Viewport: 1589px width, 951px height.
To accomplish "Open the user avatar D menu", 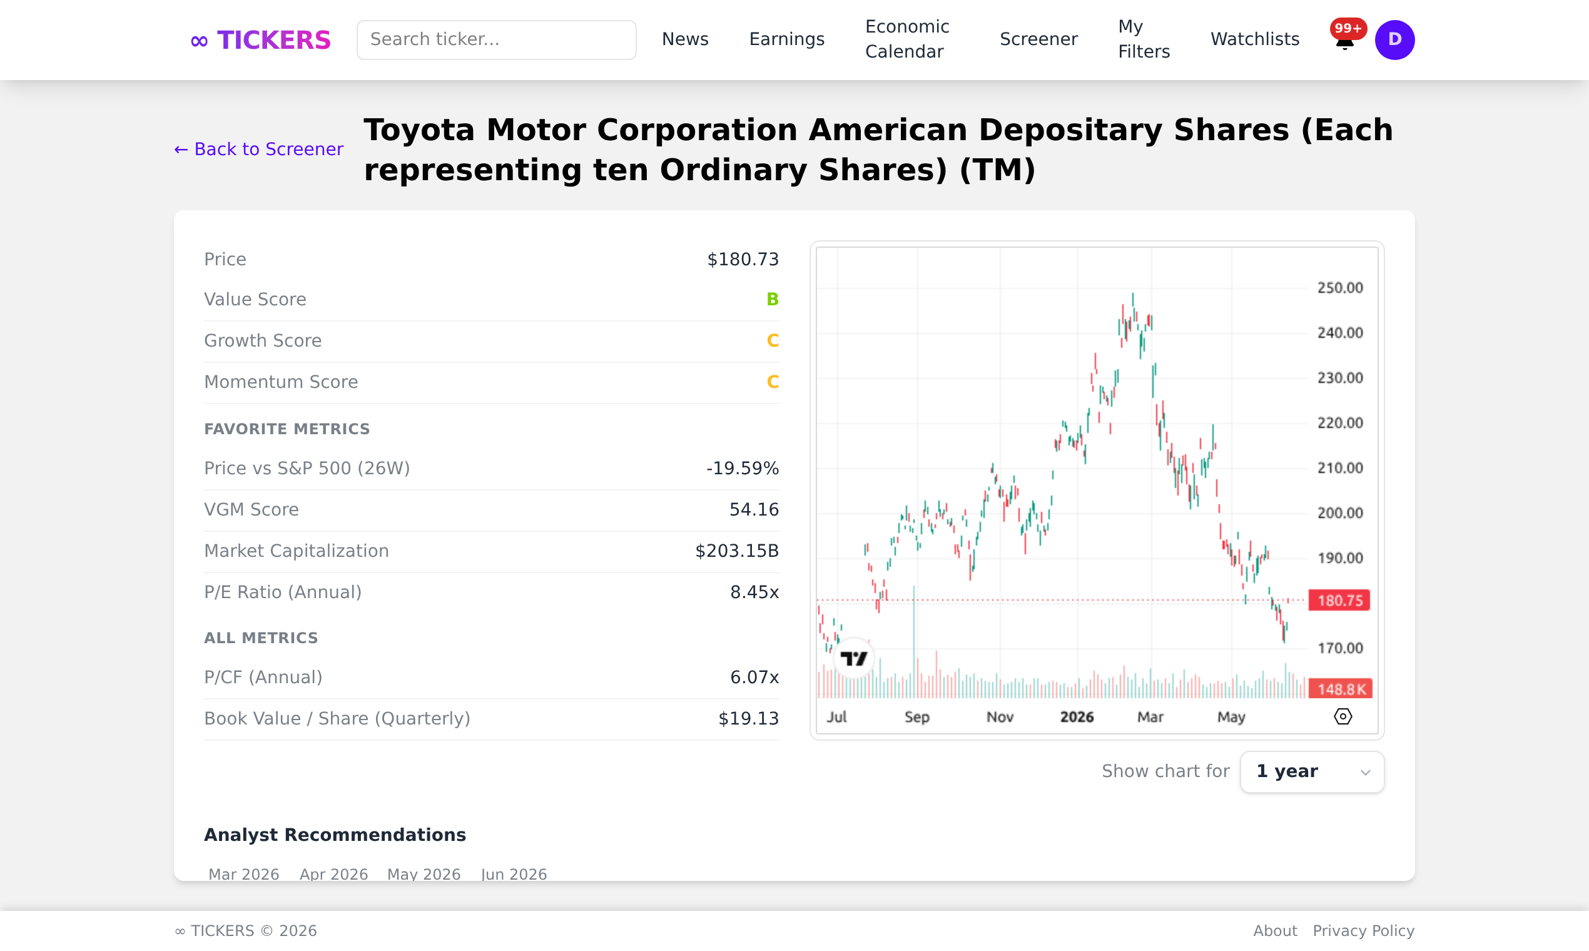I will [x=1394, y=40].
